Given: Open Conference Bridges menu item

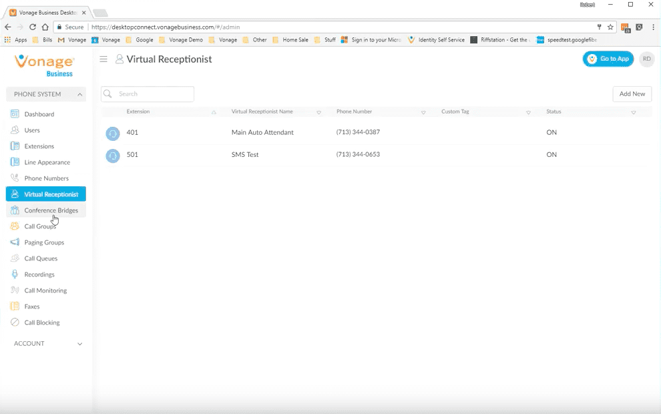Looking at the screenshot, I should pyautogui.click(x=46, y=210).
